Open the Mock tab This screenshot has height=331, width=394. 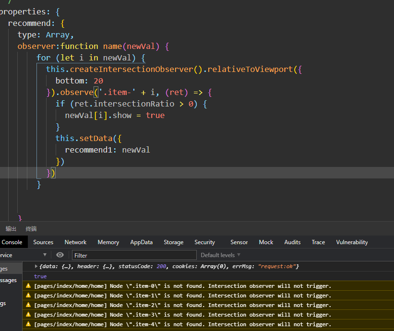[266, 242]
